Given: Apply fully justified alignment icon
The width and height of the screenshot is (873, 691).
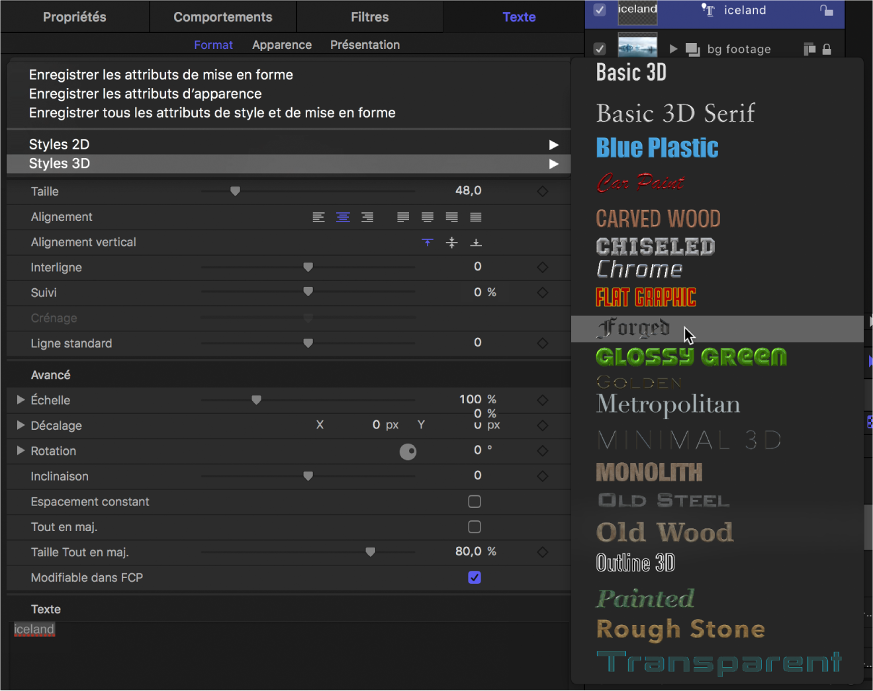Looking at the screenshot, I should click(x=475, y=217).
